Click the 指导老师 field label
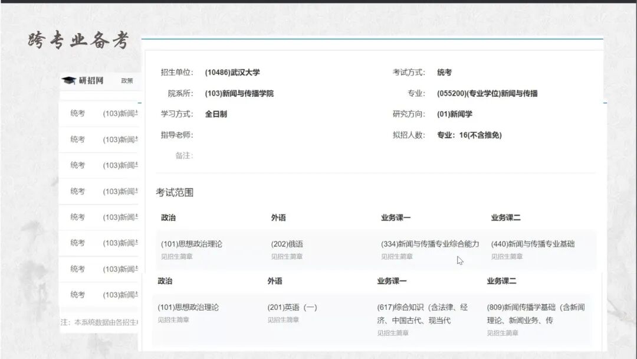The height and width of the screenshot is (359, 637). [x=177, y=135]
